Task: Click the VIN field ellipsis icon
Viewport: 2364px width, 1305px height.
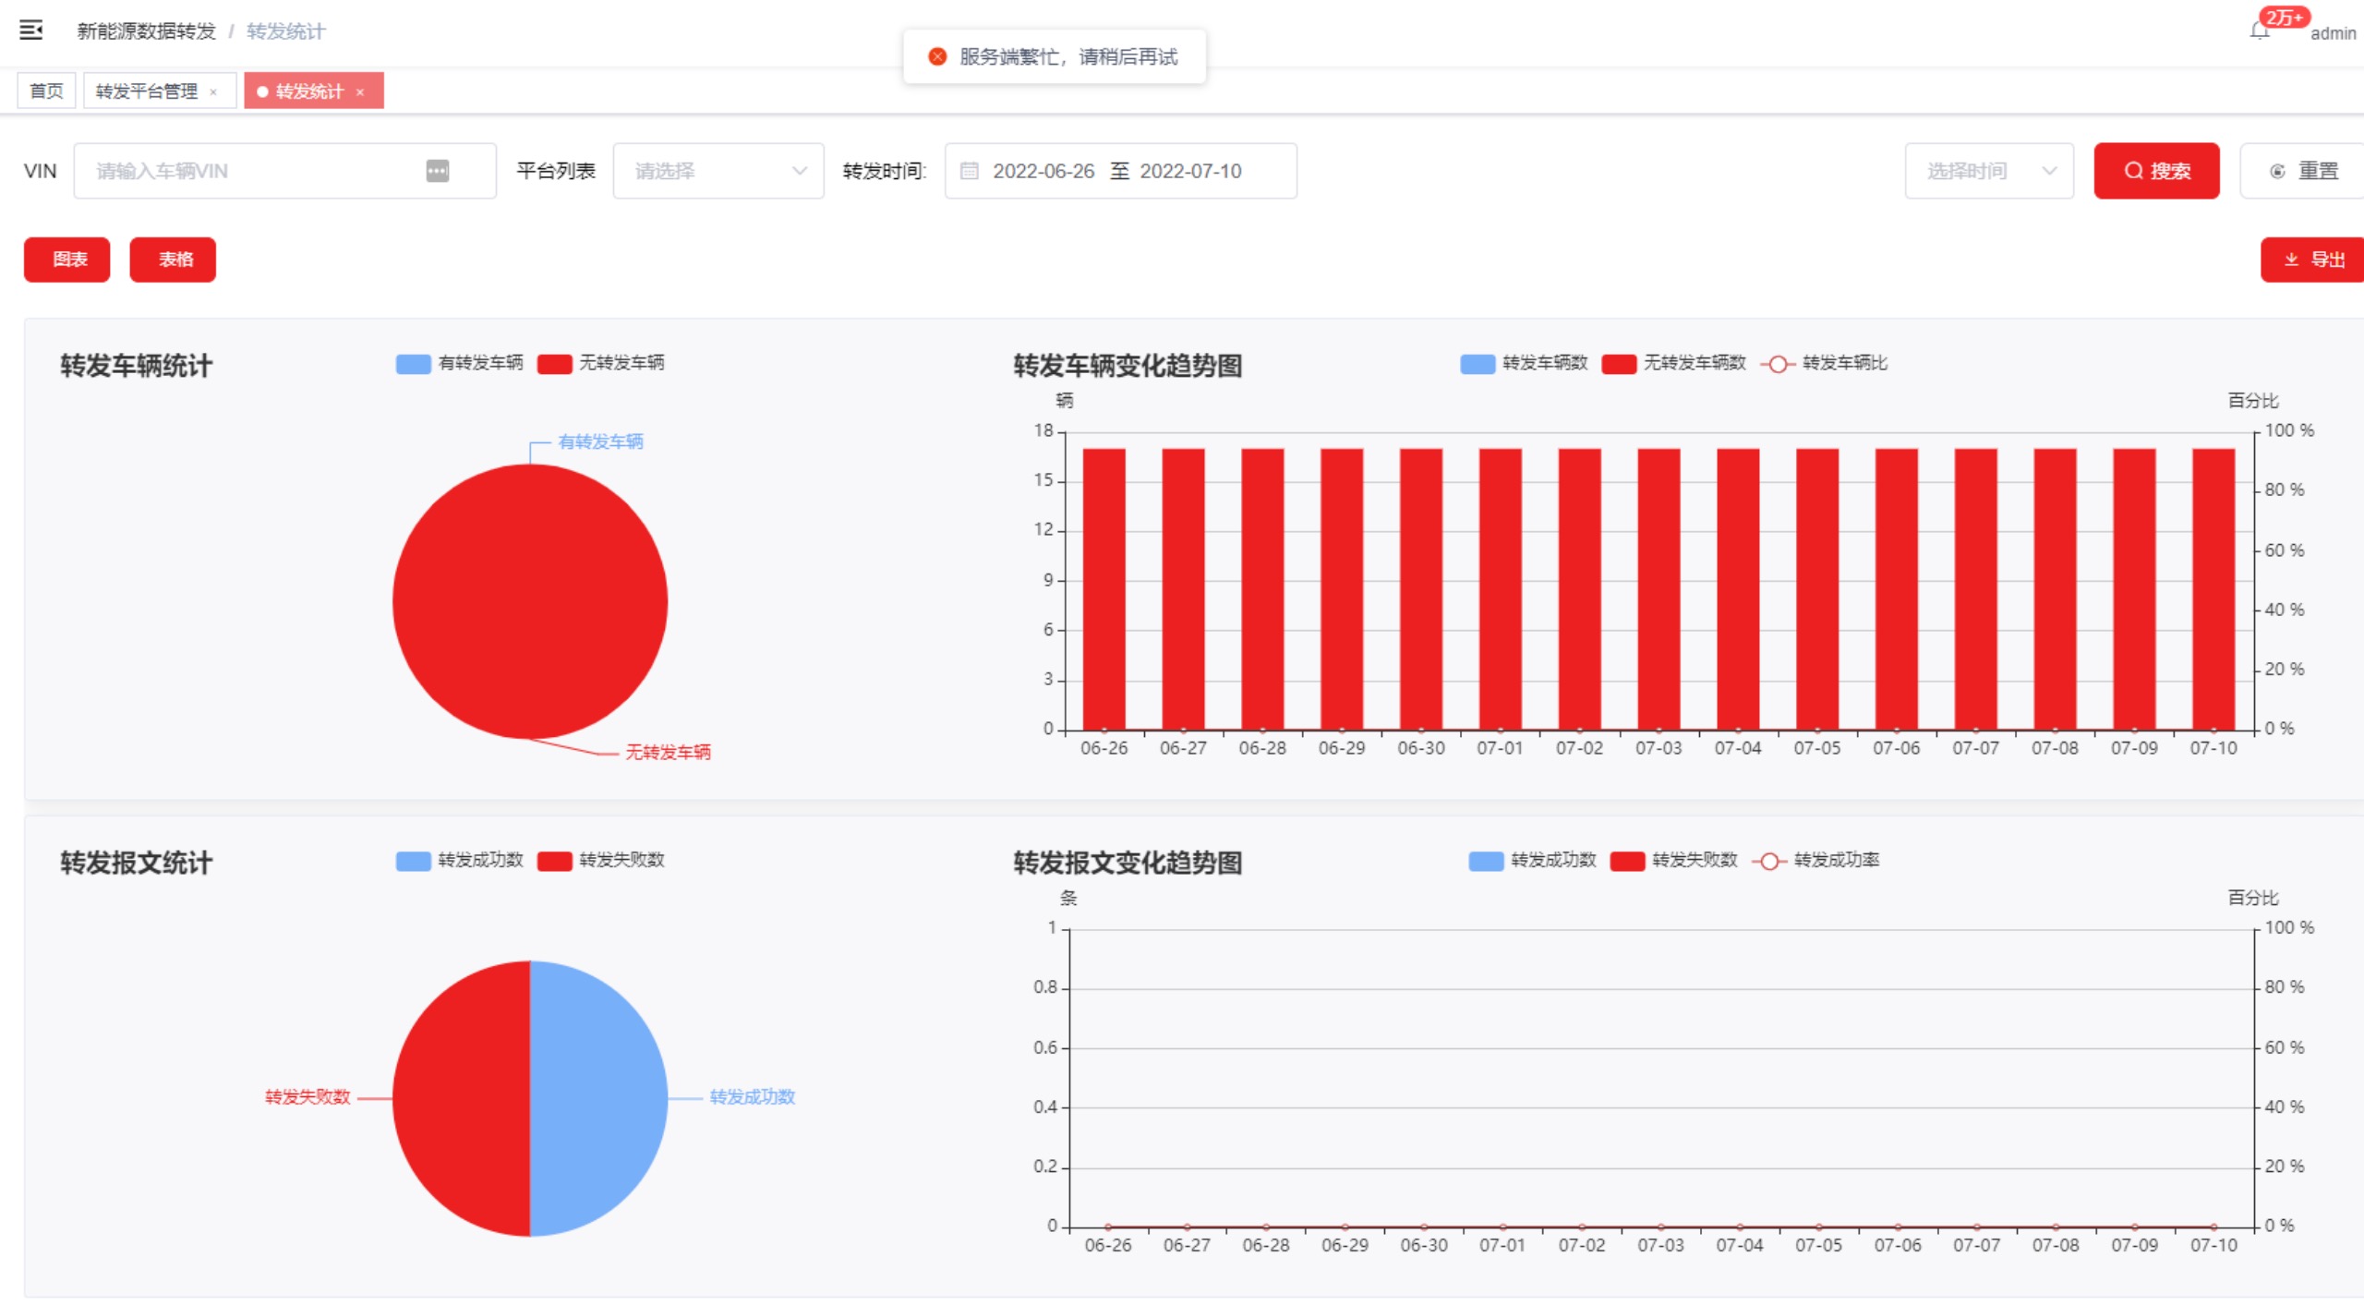Action: 437,171
